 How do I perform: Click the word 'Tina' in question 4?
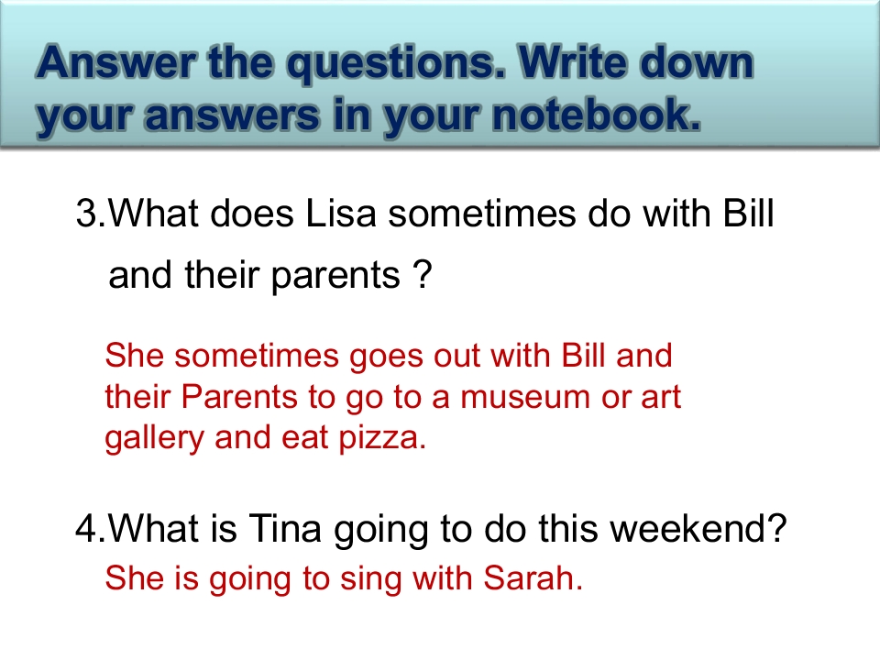[x=284, y=528]
